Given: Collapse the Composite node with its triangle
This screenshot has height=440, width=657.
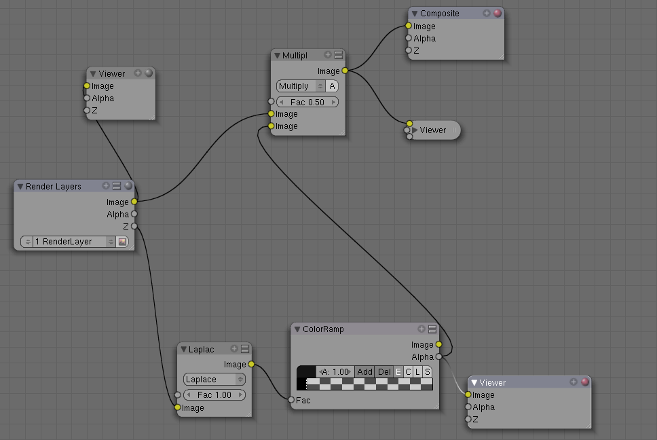Looking at the screenshot, I should 415,14.
